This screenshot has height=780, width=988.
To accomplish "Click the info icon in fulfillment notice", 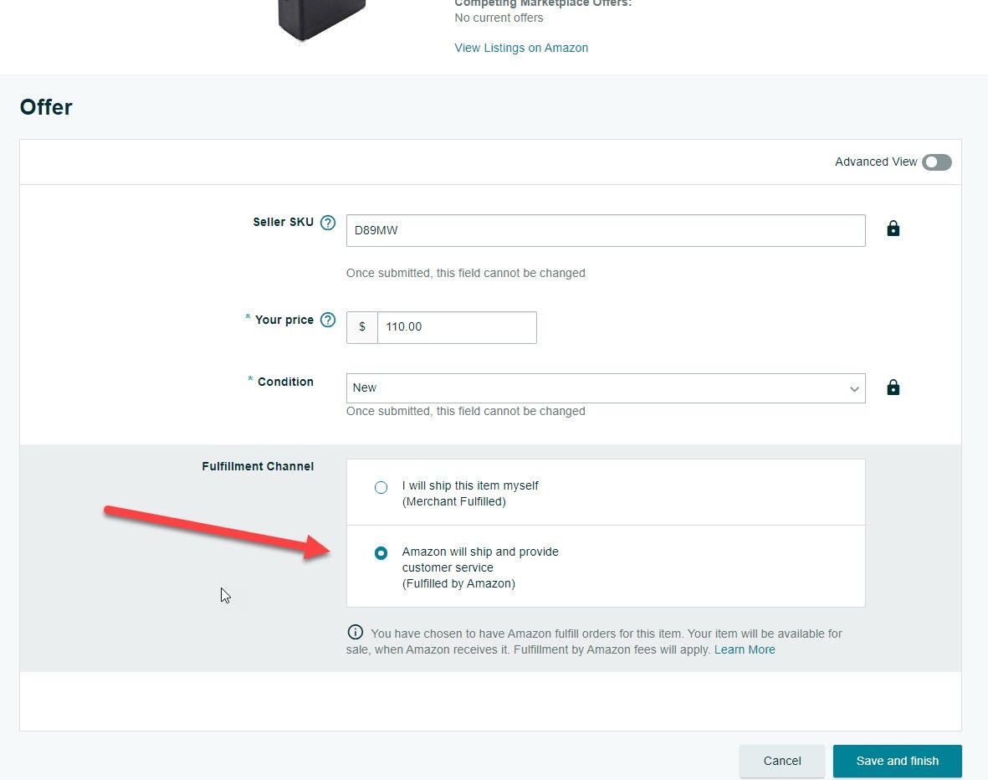I will pyautogui.click(x=356, y=632).
